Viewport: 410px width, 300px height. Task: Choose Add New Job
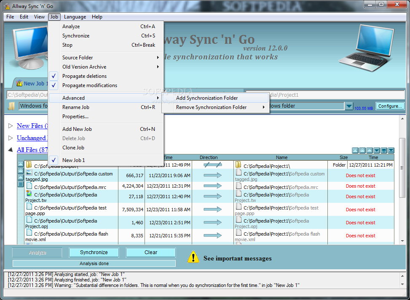(106, 129)
